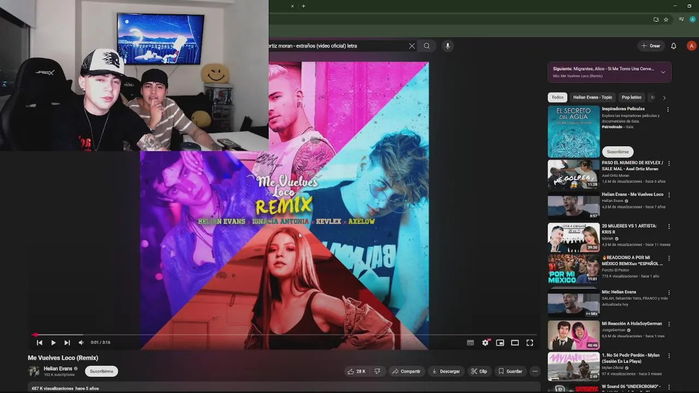Select the Todos filter chip
The image size is (699, 393).
coord(557,97)
